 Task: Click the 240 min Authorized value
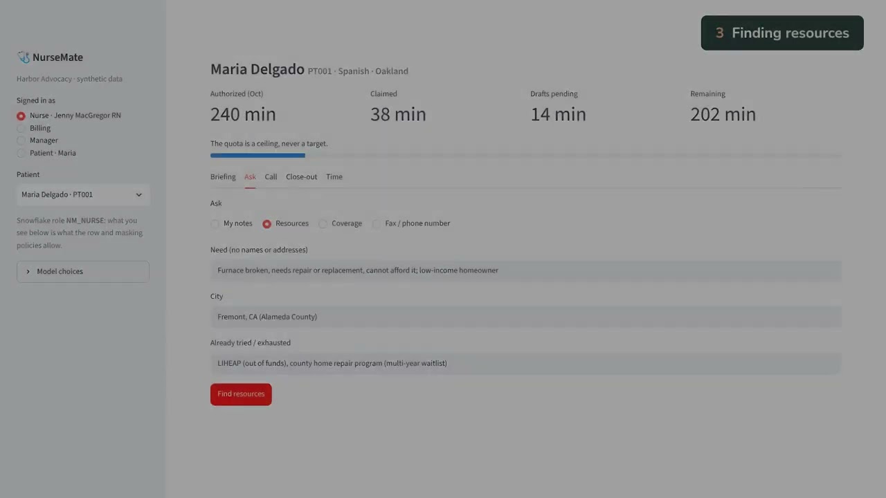tap(243, 115)
